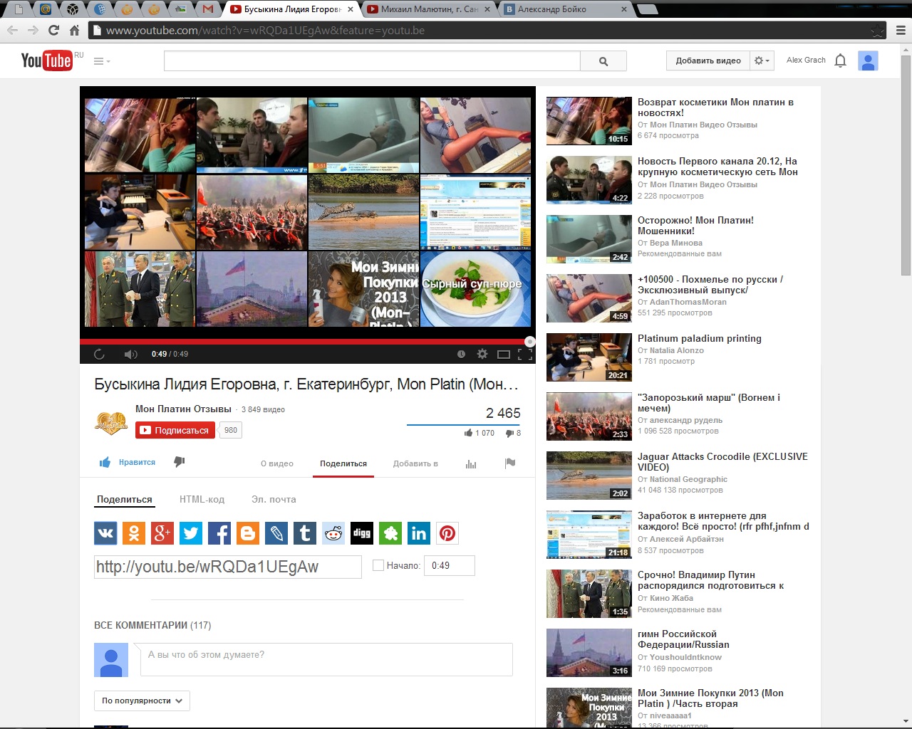This screenshot has height=729, width=912.
Task: Share video on LiveJournal pencil icon
Action: click(x=276, y=533)
